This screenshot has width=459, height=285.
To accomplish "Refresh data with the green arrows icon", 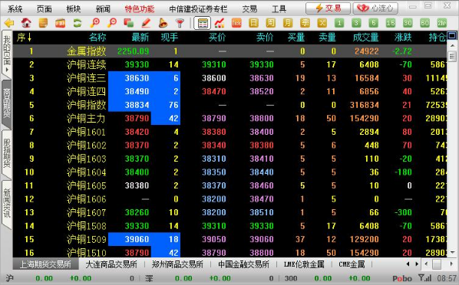I will click(78, 23).
